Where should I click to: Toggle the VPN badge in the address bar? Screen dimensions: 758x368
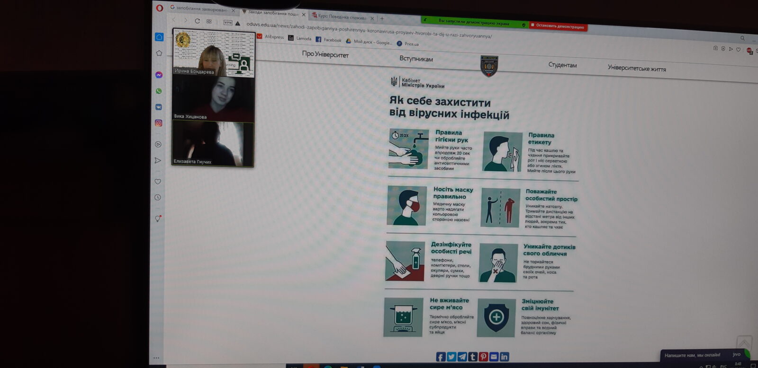click(228, 22)
